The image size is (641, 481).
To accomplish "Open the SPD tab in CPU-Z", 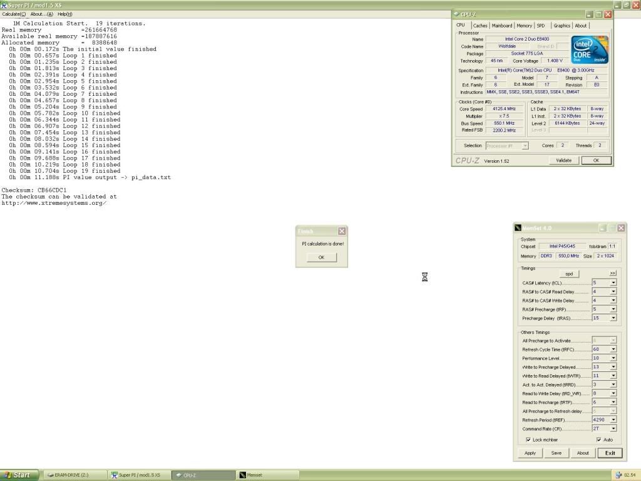I will click(x=541, y=25).
